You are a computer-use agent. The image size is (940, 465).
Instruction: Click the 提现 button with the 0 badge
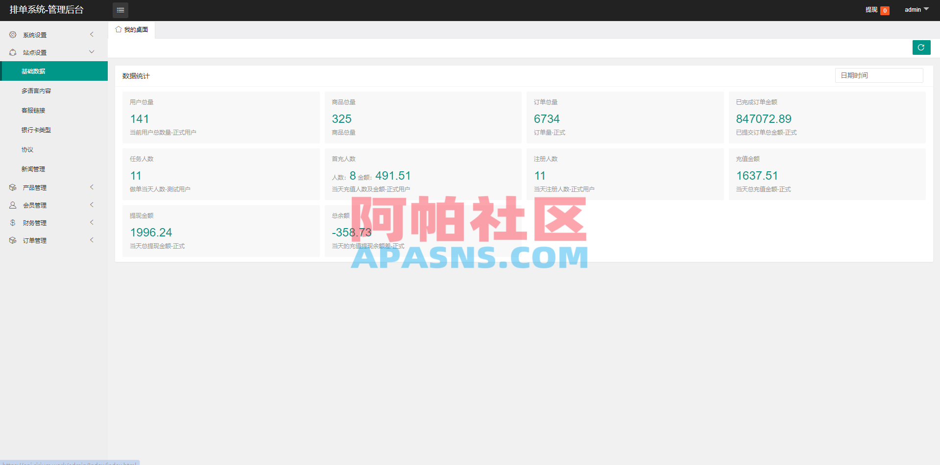point(876,10)
